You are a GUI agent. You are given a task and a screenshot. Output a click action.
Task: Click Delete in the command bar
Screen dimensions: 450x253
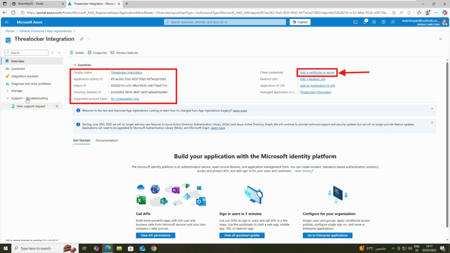tap(77, 53)
